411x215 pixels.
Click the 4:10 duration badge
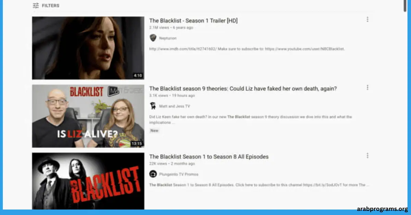coord(138,75)
